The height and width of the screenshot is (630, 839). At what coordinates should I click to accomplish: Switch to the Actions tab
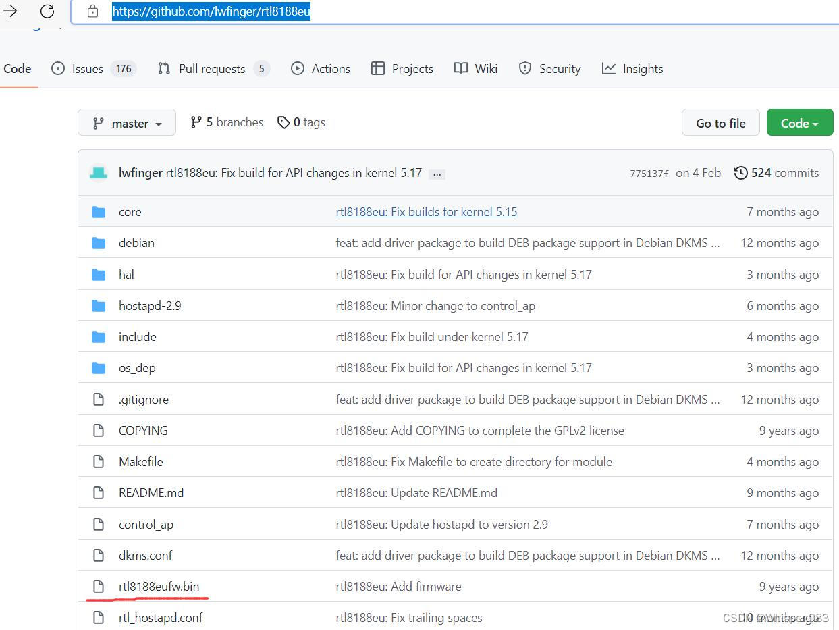(x=321, y=68)
